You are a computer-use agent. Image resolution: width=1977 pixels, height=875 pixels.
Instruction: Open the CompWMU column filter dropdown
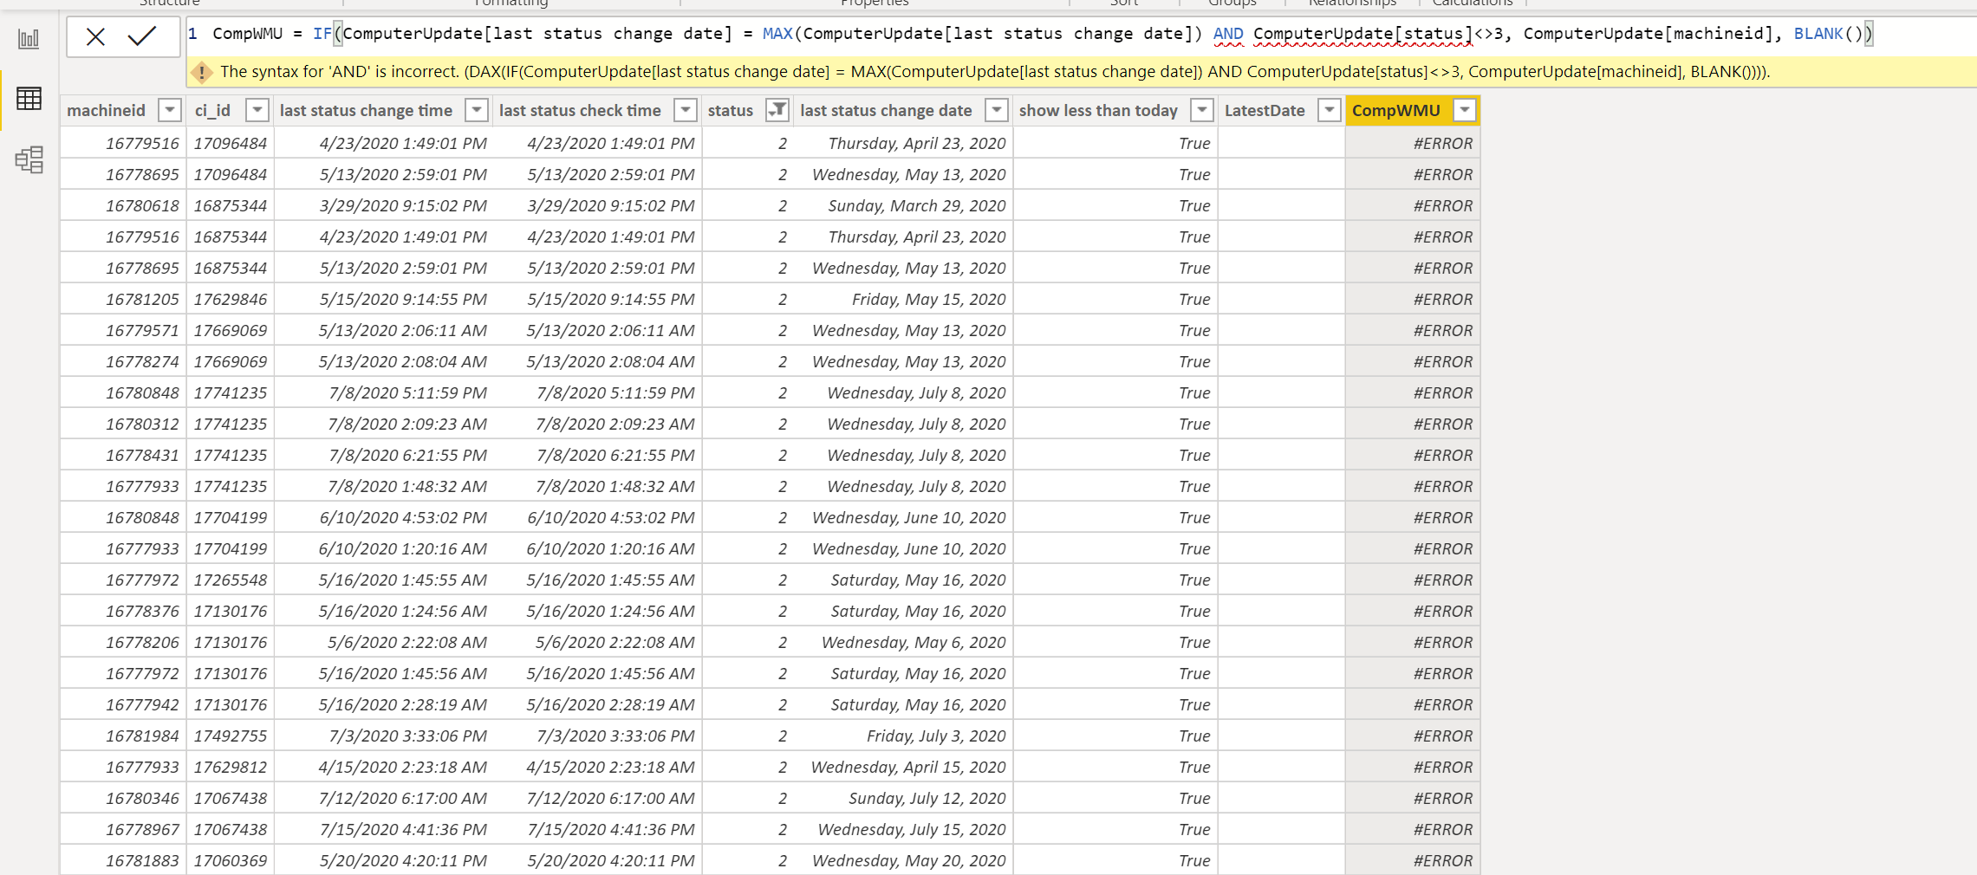click(1465, 110)
